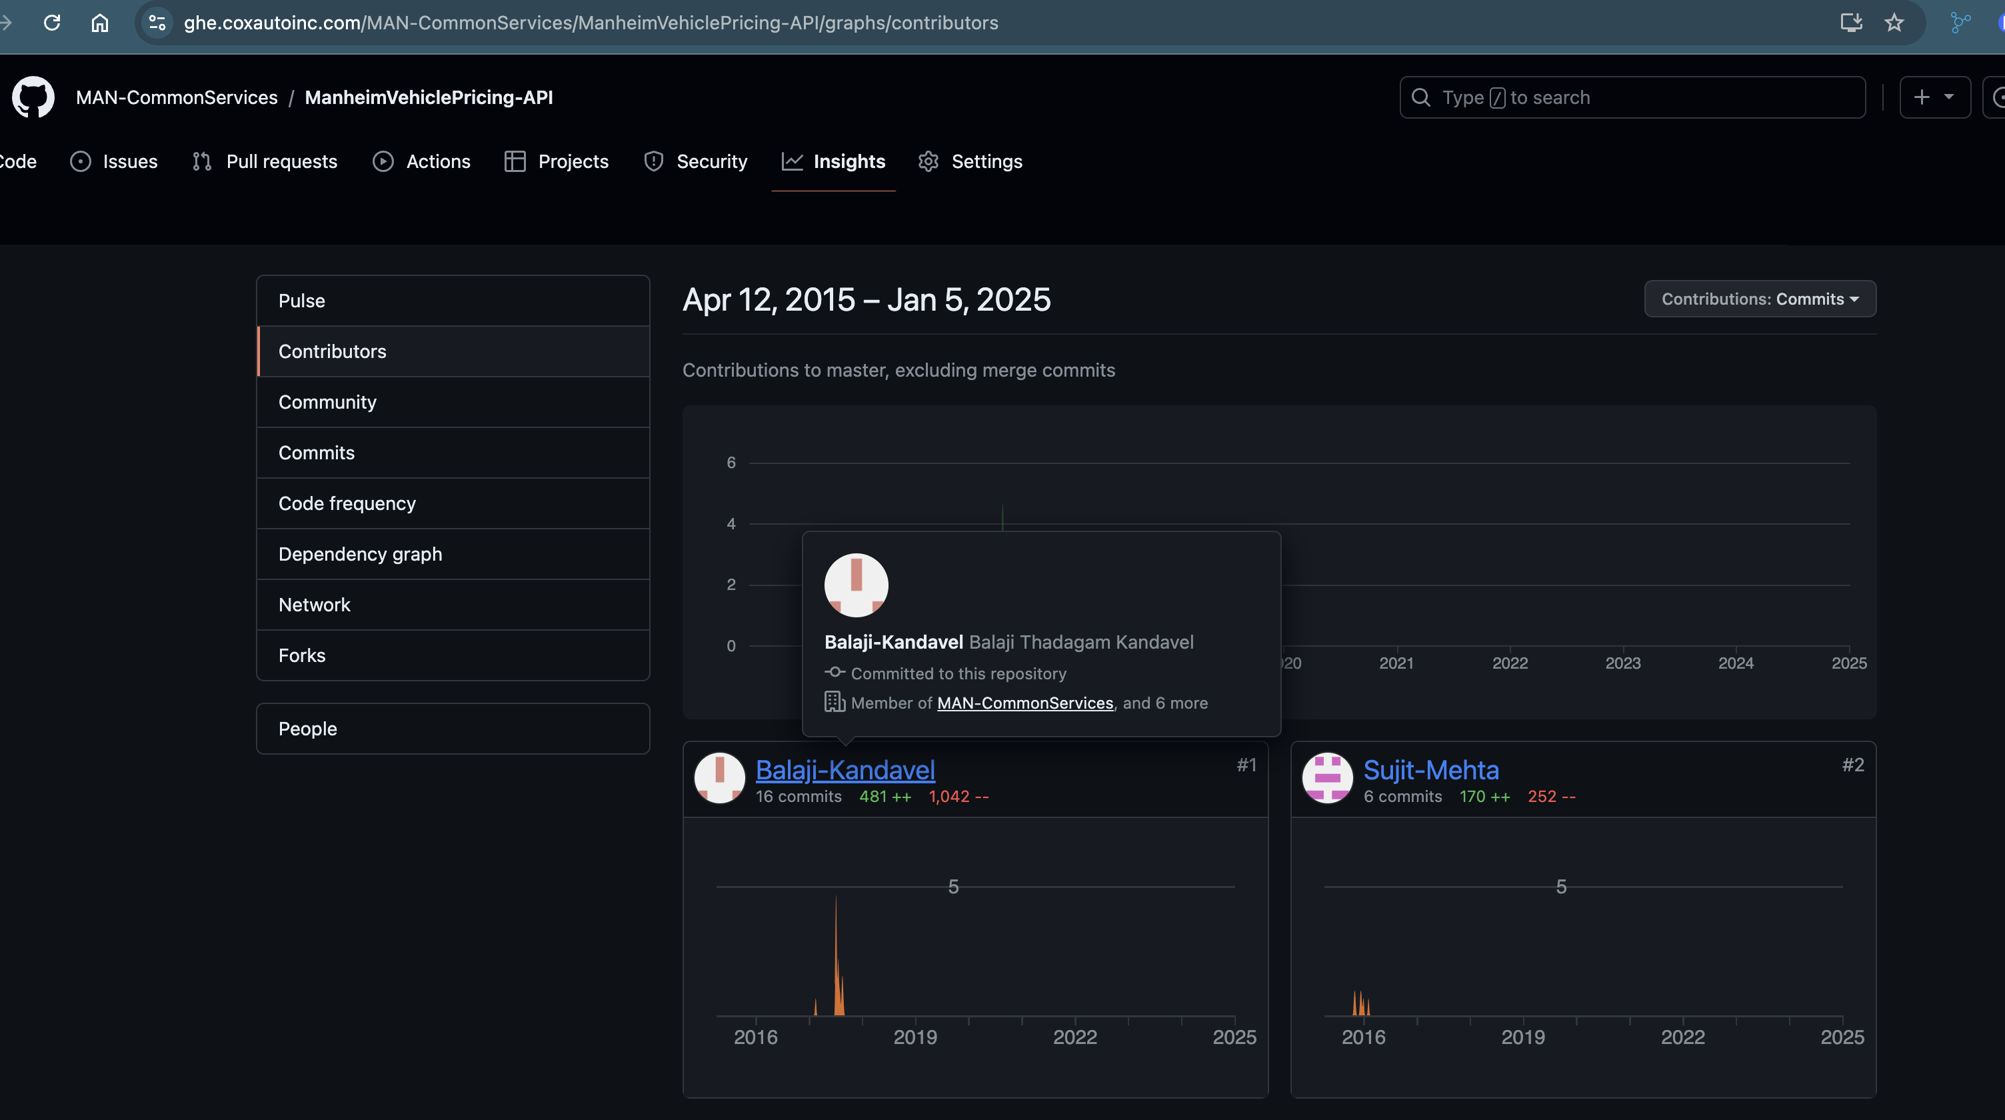Viewport: 2005px width, 1120px height.
Task: Select the Insights tab
Action: point(834,161)
